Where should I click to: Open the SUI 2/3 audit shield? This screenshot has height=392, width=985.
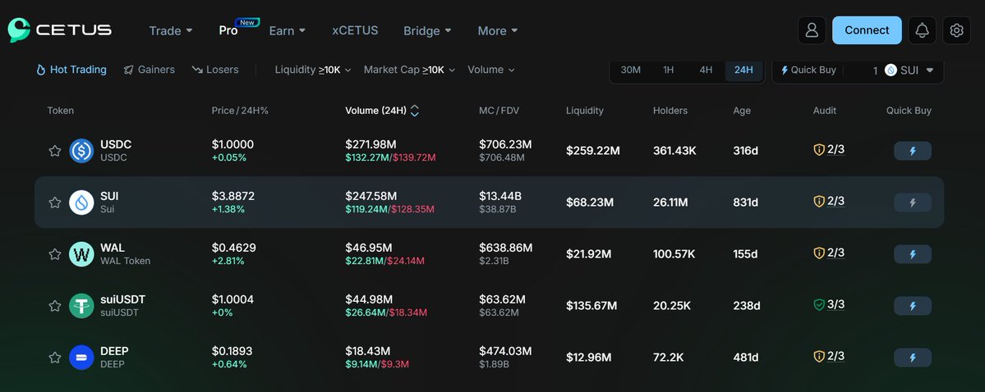(x=829, y=201)
